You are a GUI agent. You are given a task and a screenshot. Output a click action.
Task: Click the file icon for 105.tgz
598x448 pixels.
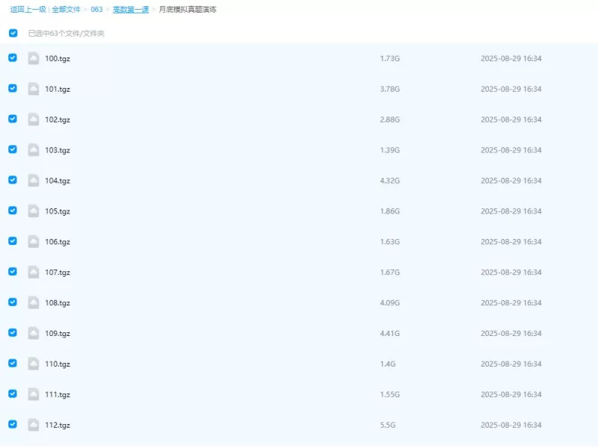[x=34, y=211]
